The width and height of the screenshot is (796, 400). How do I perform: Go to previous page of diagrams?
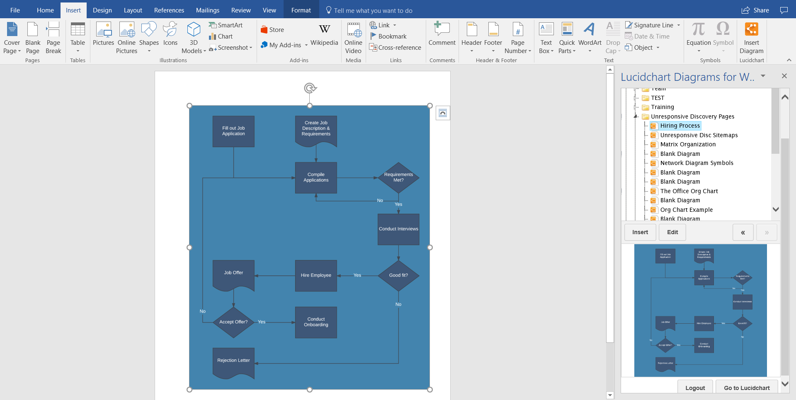(743, 232)
